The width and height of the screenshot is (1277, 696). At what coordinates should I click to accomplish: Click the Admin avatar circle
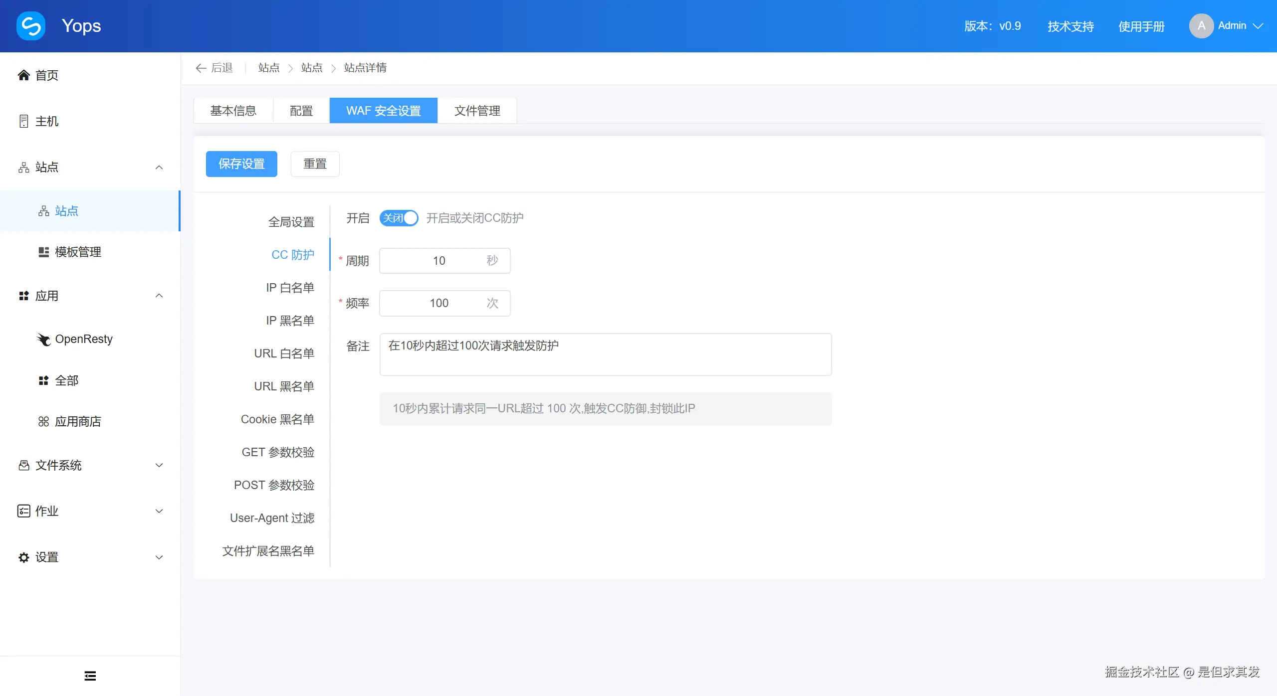point(1201,26)
